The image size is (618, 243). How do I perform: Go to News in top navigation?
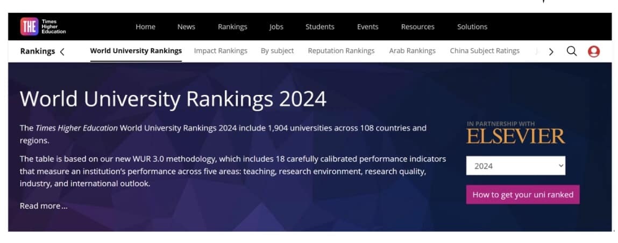[x=186, y=27]
